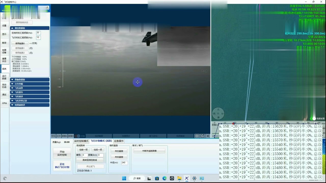Viewport: 326px width, 183px height.
Task: Click the 开始实时控制 button
Action: pyautogui.click(x=62, y=153)
